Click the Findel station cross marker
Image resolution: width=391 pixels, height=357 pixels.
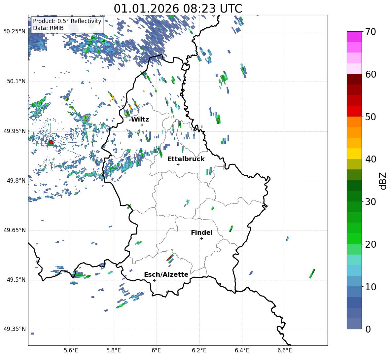201,238
